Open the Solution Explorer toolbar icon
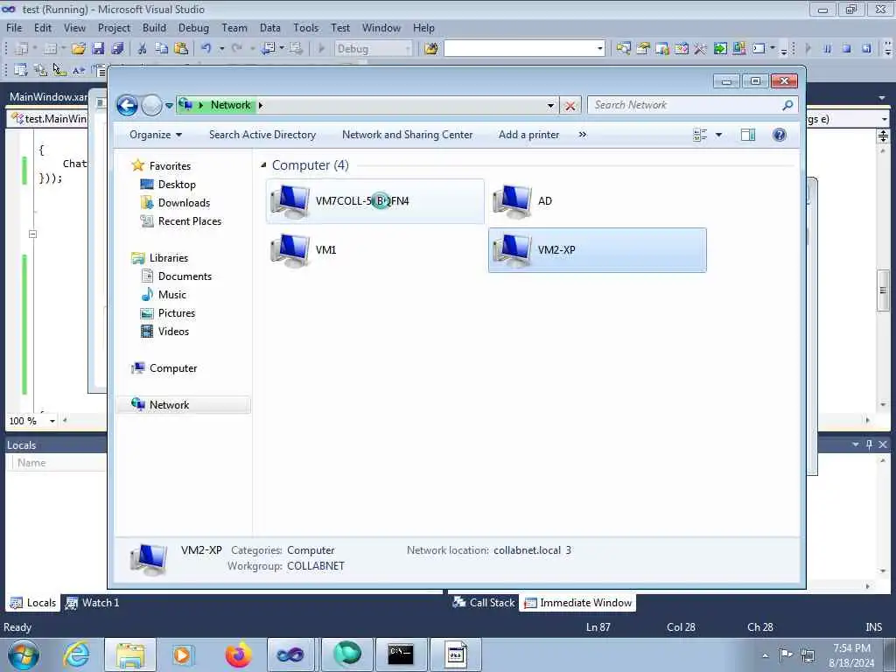The width and height of the screenshot is (896, 672). pyautogui.click(x=623, y=49)
